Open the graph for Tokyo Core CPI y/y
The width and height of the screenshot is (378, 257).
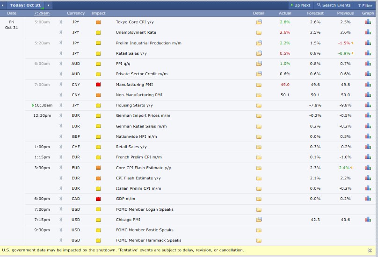368,22
